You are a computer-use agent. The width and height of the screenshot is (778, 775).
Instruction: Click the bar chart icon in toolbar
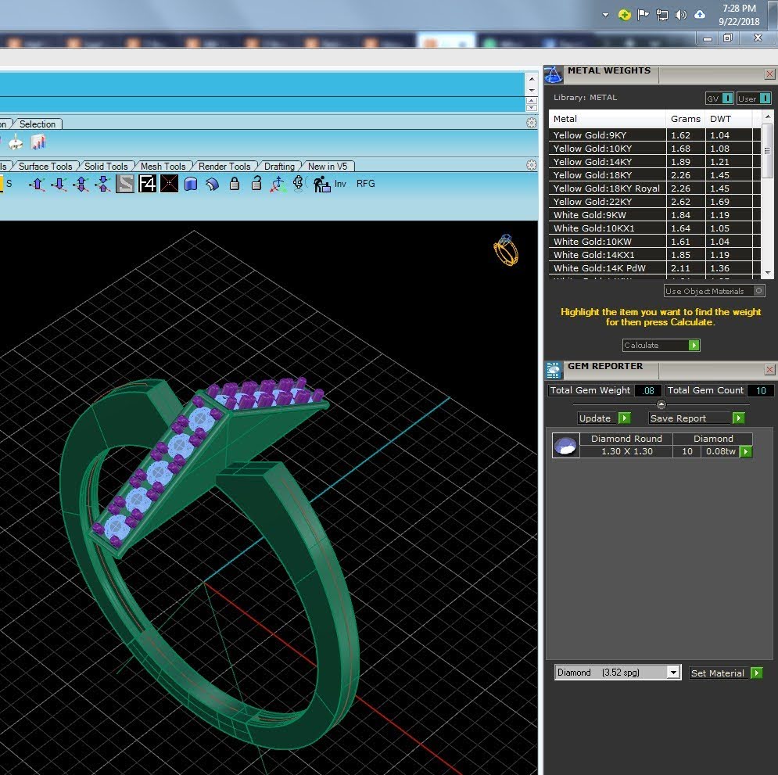point(38,142)
